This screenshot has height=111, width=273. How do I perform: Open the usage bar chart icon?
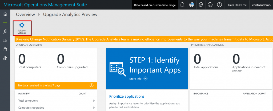(5, 58)
